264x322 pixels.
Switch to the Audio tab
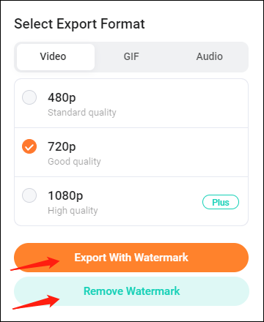[210, 57]
